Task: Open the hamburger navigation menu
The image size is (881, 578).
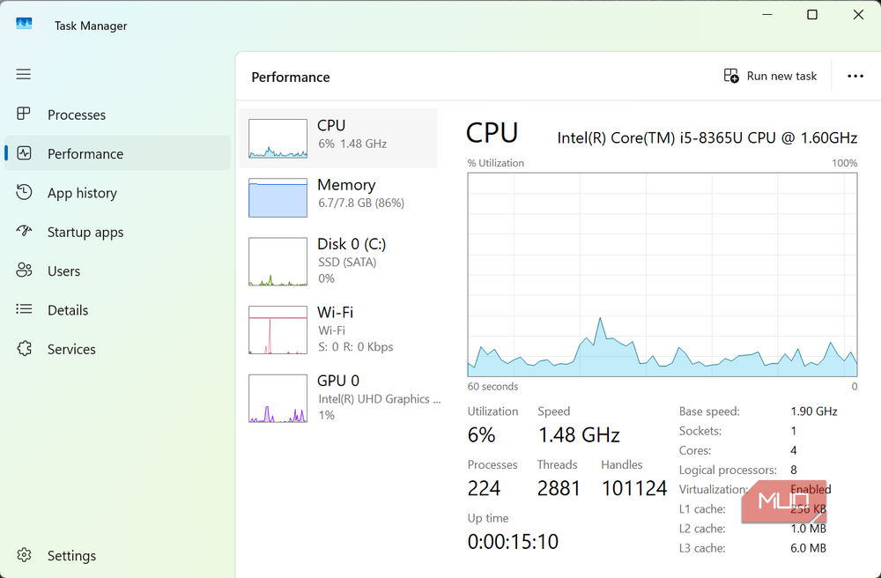Action: [24, 74]
